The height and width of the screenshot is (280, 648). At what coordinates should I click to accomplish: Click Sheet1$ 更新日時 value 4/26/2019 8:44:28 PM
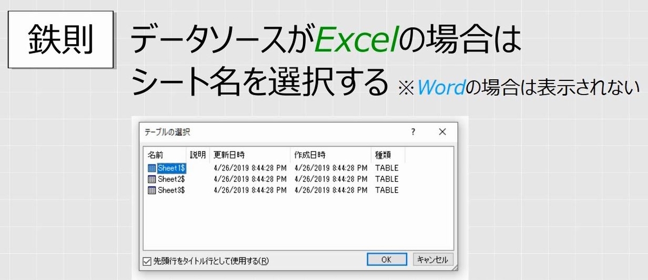coord(250,168)
